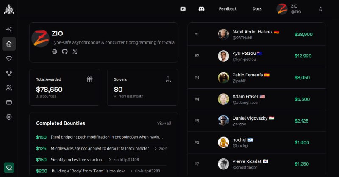Open ZIO's X (Twitter) icon
Image resolution: width=339 pixels, height=177 pixels.
[x=75, y=52]
